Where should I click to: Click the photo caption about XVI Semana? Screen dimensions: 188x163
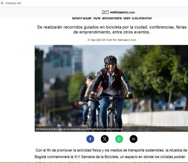click(x=79, y=129)
